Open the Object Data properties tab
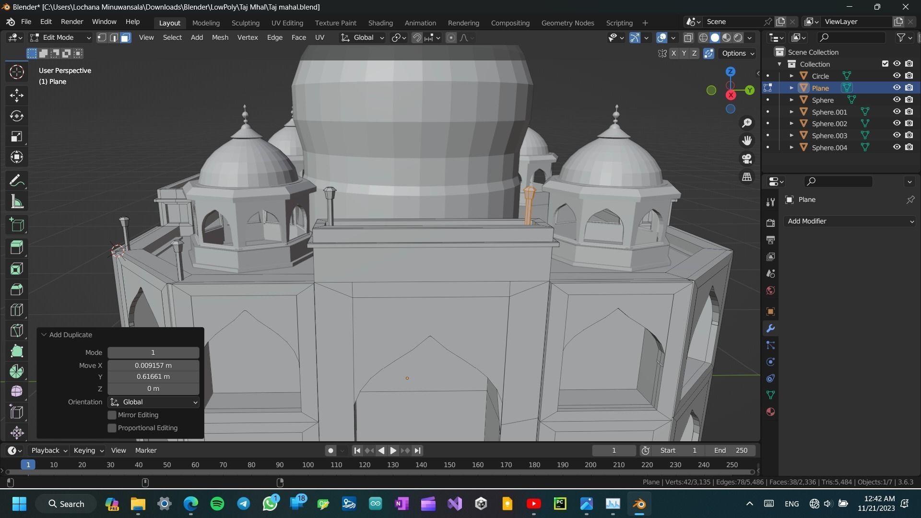 770,395
